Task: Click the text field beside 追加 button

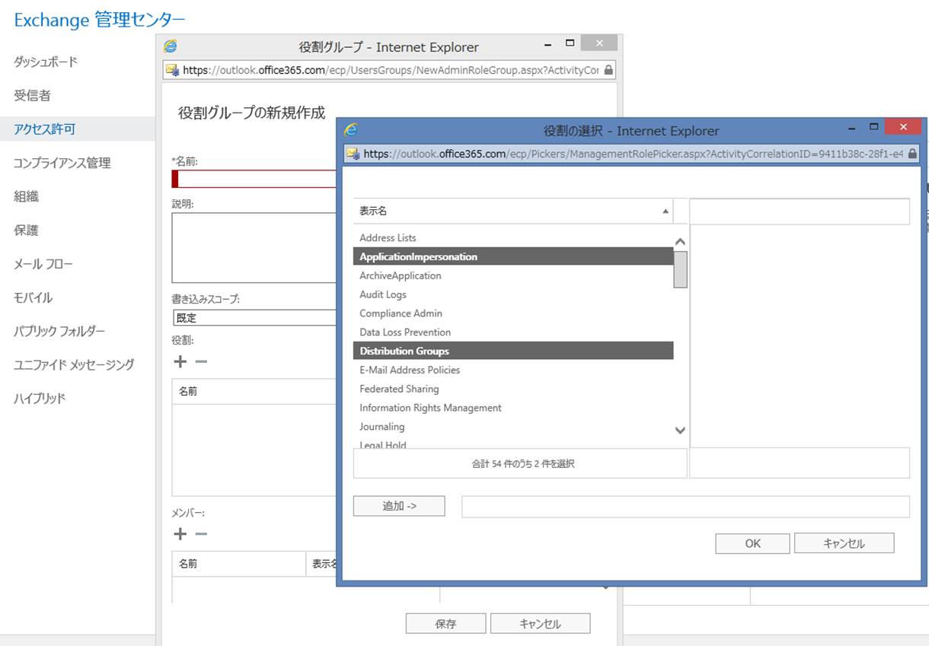Action: tap(685, 506)
